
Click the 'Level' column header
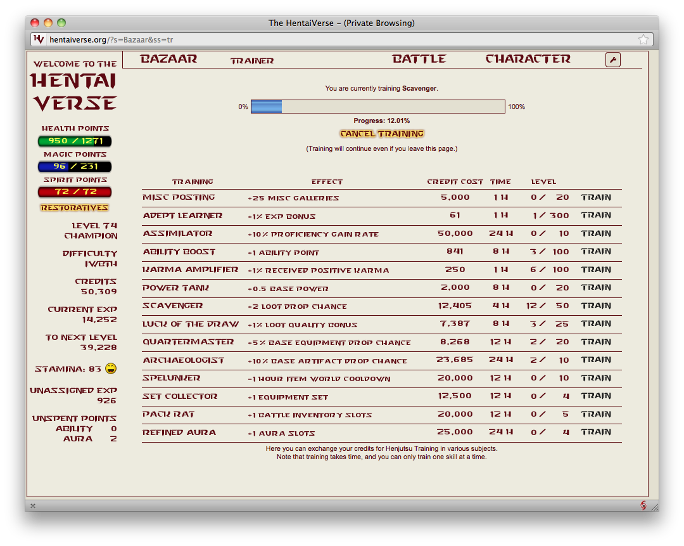pyautogui.click(x=543, y=182)
